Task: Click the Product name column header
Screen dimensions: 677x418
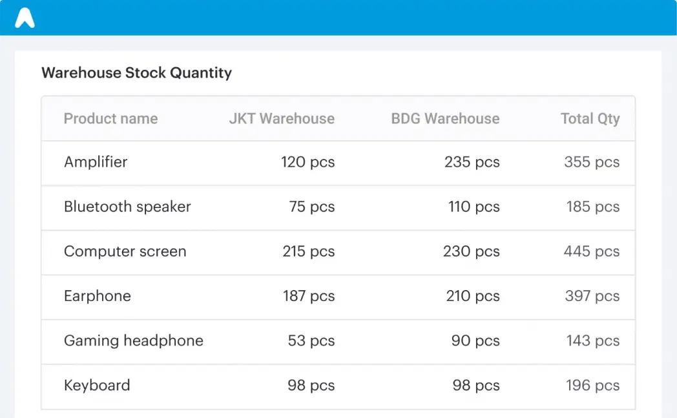Action: tap(110, 119)
